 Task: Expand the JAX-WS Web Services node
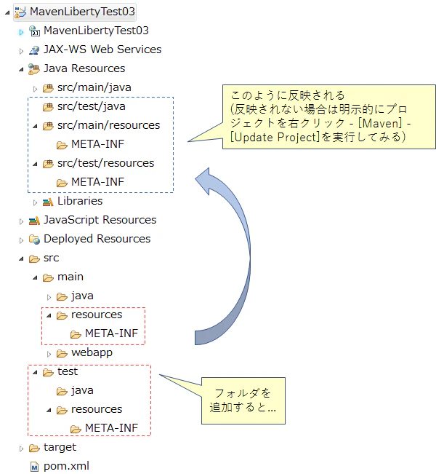click(21, 51)
